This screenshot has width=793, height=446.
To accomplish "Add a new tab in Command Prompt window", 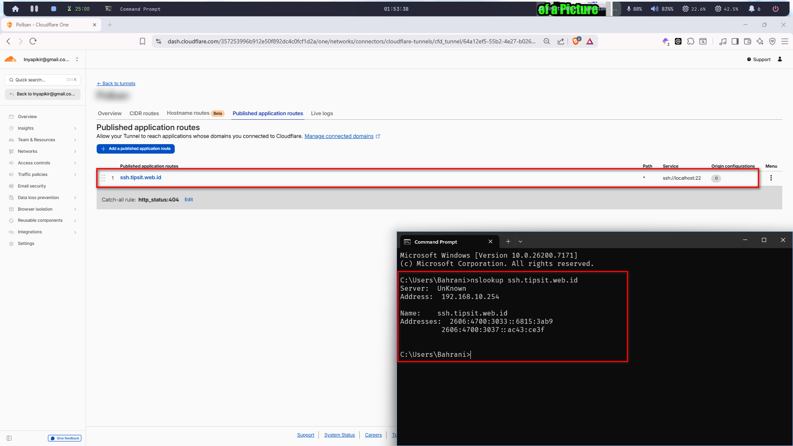I will click(508, 242).
